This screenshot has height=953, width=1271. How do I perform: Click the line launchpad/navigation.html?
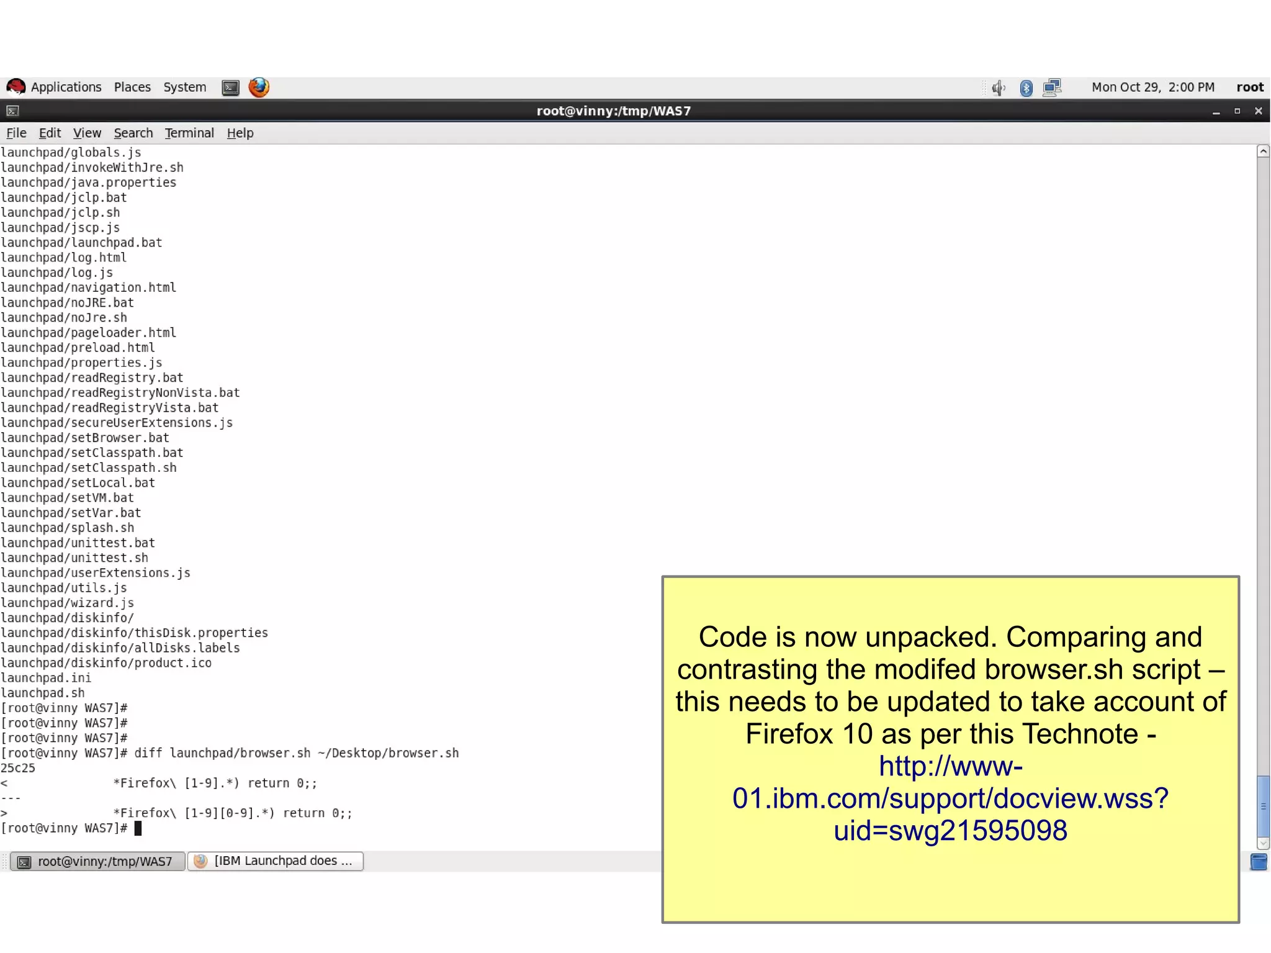coord(88,287)
